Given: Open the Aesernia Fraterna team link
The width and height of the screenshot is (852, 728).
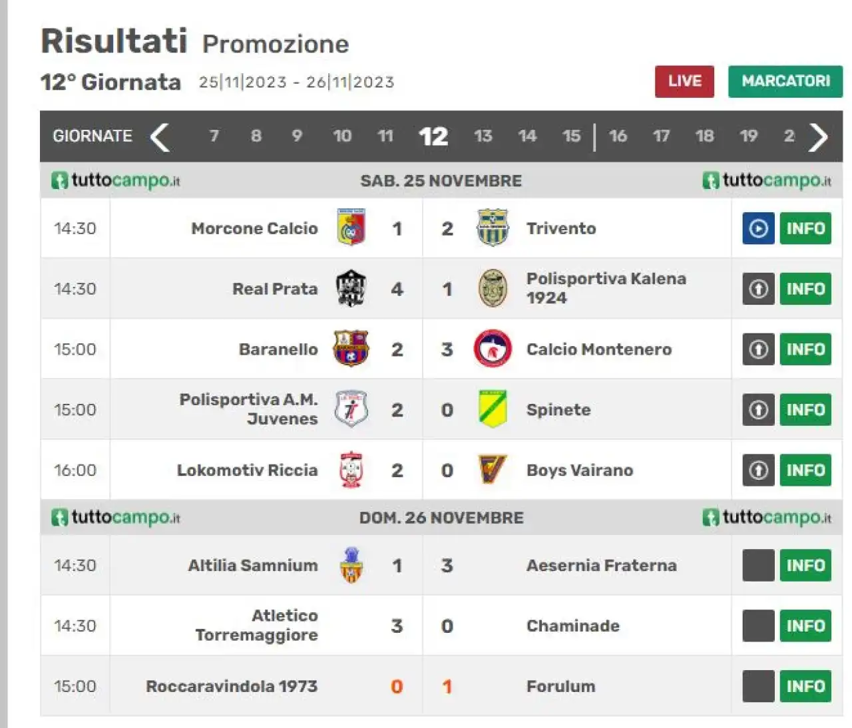Looking at the screenshot, I should 601,565.
